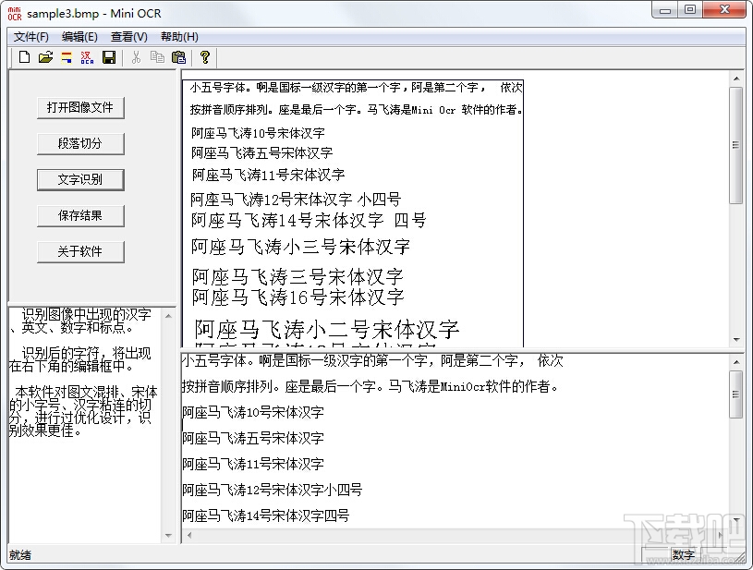Click the New document toolbar icon
The image size is (753, 570).
click(x=24, y=57)
